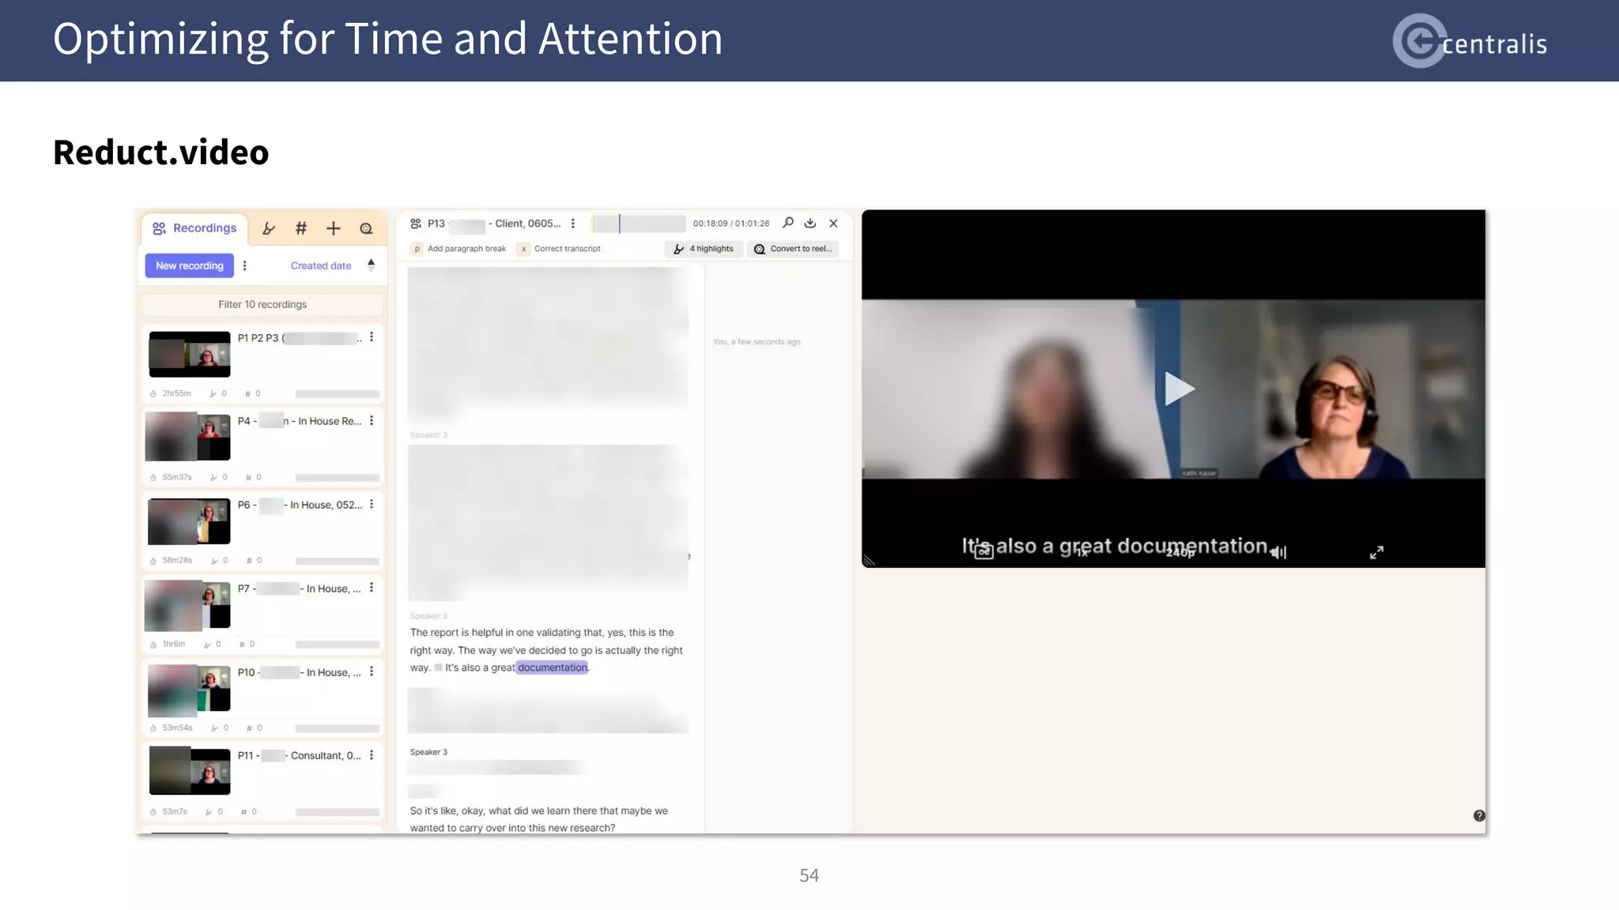Open the kebab menu for P4 recording
Screen dimensions: 1619x910
(x=372, y=421)
